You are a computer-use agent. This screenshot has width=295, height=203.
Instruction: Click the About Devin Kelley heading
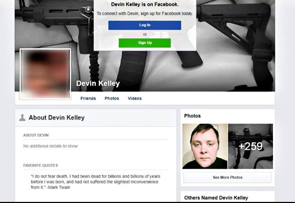57,117
